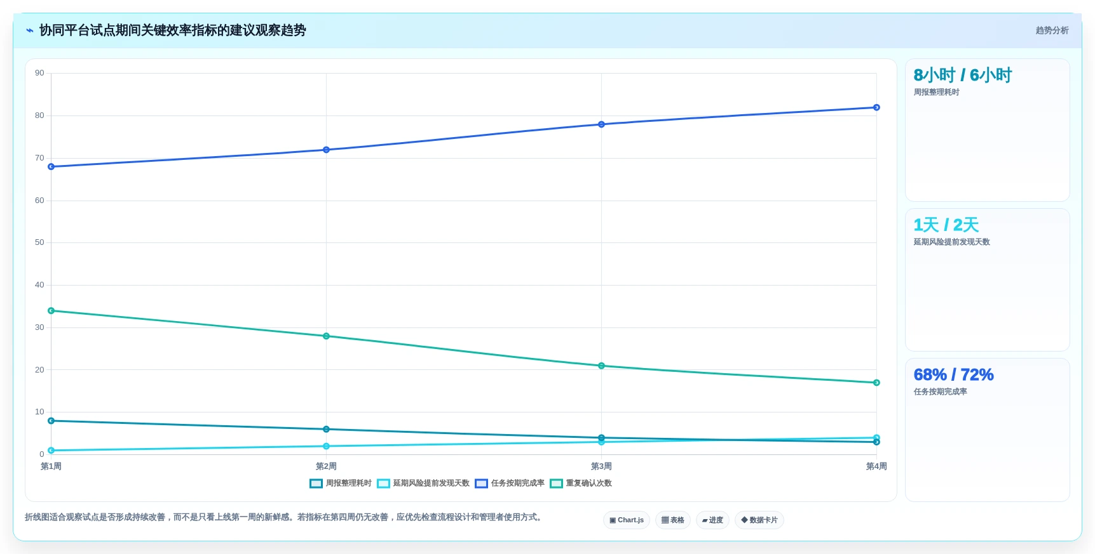1095x554 pixels.
Task: Select the 延期风险提前发现天数 point at 第1周
Action: point(51,451)
